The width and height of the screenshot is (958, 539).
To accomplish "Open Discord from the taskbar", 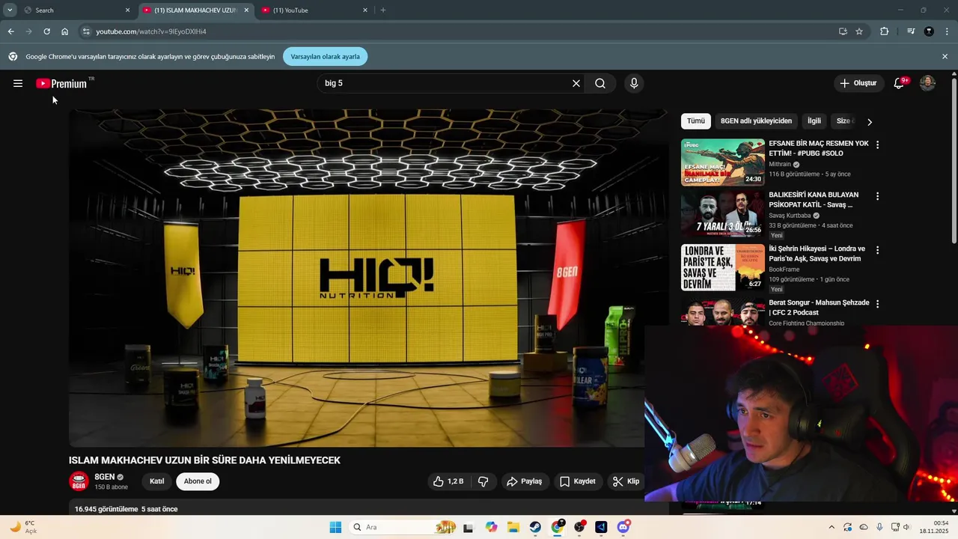I will tap(623, 527).
